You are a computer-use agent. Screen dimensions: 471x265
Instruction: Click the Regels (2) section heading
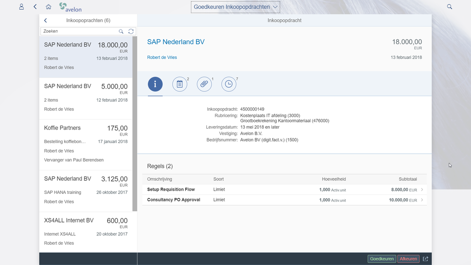click(160, 166)
